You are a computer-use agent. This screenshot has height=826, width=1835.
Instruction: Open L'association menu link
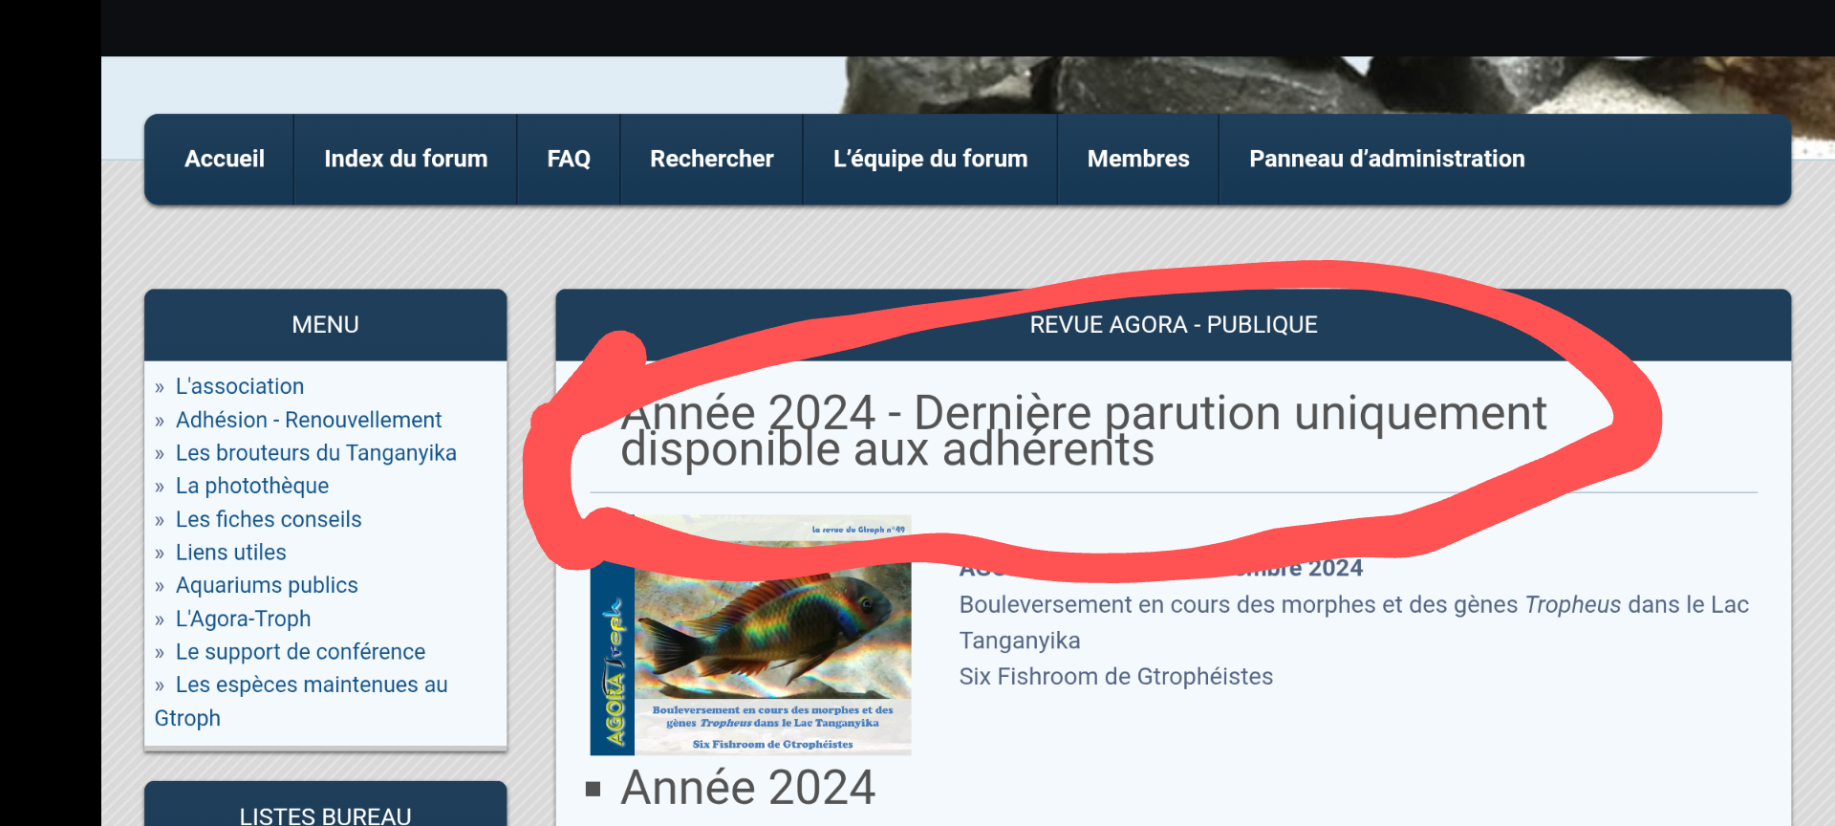pos(240,386)
